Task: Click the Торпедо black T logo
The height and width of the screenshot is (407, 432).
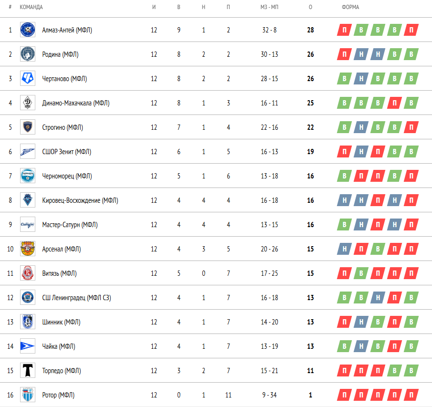Action: point(28,370)
